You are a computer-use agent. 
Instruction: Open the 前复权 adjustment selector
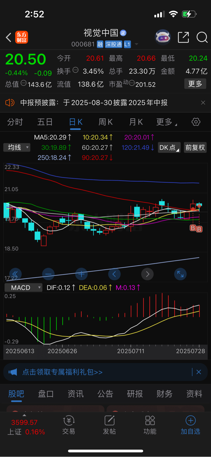coord(195,148)
